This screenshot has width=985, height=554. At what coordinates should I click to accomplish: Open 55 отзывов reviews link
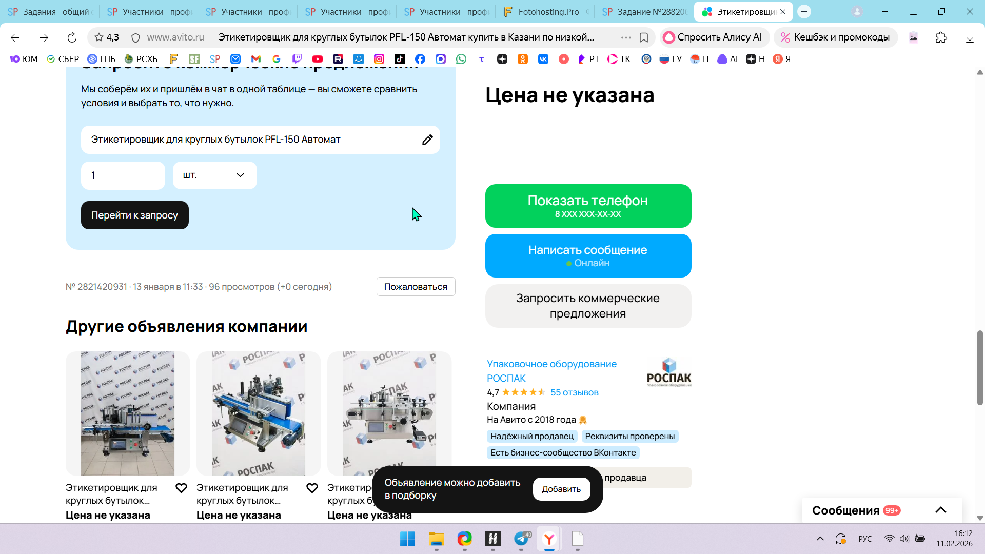point(574,392)
